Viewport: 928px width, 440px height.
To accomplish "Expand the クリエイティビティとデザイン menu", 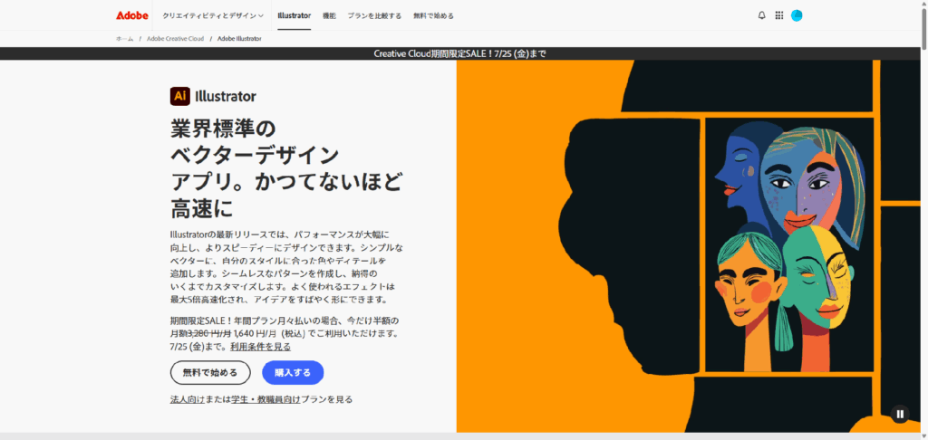I will click(x=213, y=16).
